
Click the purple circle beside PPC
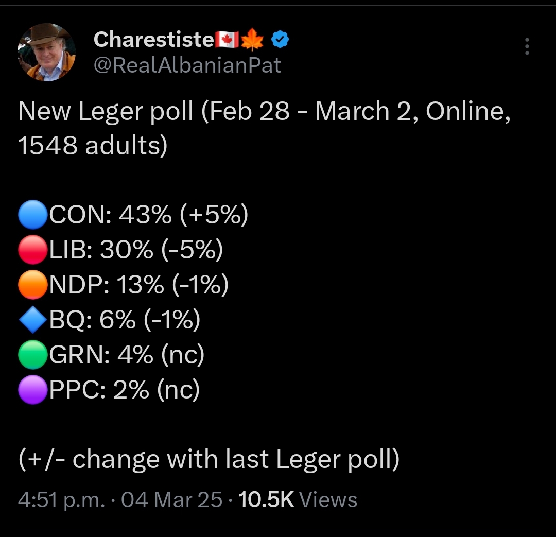tap(32, 389)
